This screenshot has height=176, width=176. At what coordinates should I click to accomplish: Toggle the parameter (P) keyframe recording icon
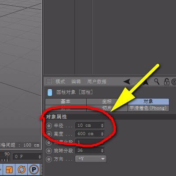[33, 170]
